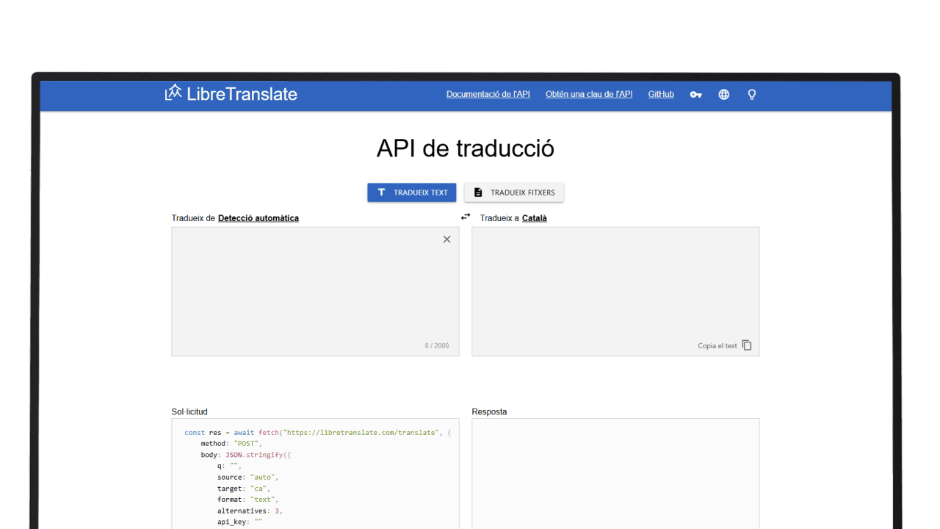This screenshot has width=940, height=529.
Task: Click the LibreTranslate brand name text
Action: (x=242, y=94)
